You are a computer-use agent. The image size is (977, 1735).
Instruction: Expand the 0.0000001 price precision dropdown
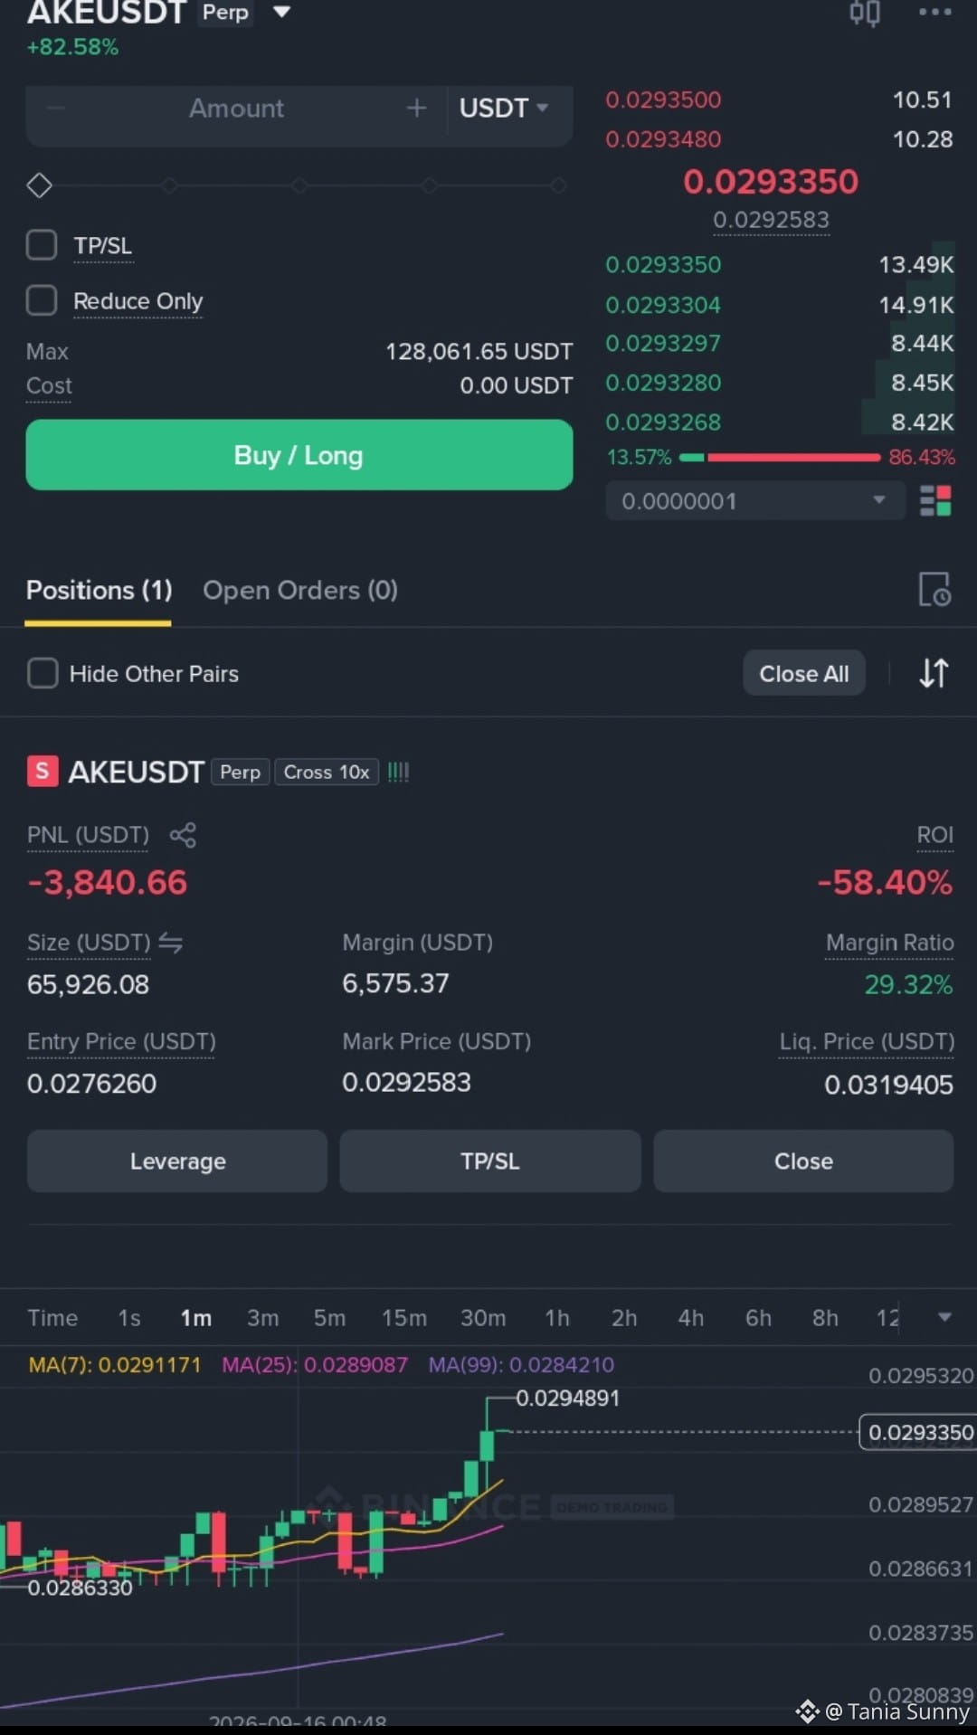[755, 501]
